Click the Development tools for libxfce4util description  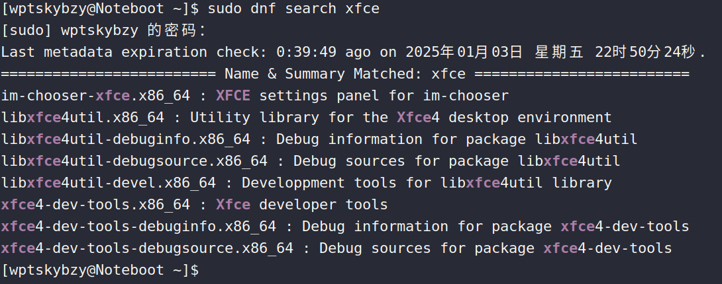[427, 183]
